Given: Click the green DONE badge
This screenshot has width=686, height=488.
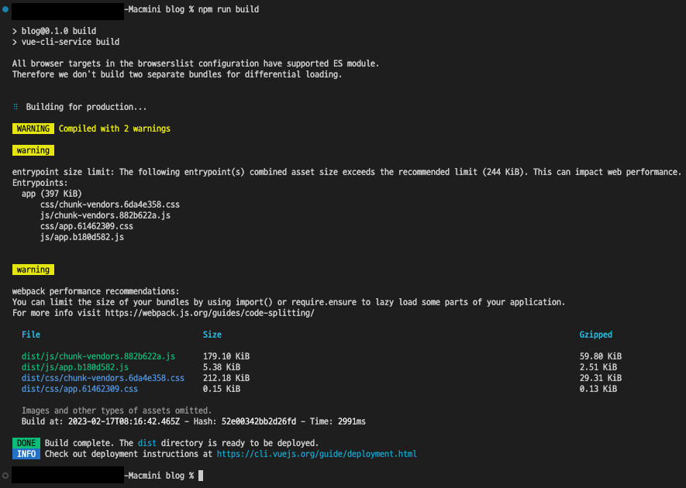Looking at the screenshot, I should (26, 443).
